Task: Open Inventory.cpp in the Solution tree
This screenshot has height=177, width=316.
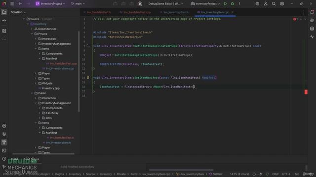Action: [x=50, y=88]
